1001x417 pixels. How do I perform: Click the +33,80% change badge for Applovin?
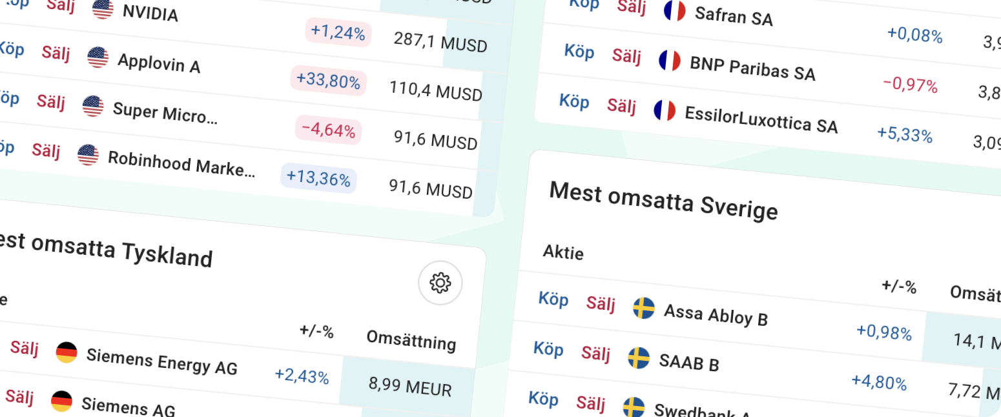pos(328,81)
